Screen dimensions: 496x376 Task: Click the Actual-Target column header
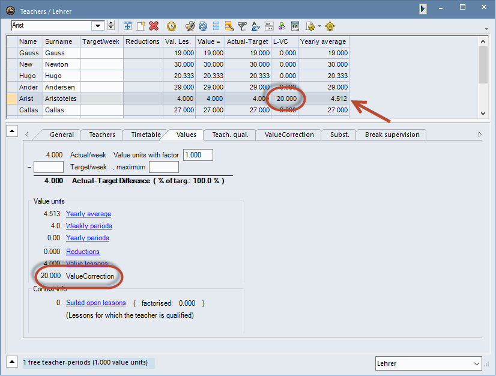[x=247, y=41]
